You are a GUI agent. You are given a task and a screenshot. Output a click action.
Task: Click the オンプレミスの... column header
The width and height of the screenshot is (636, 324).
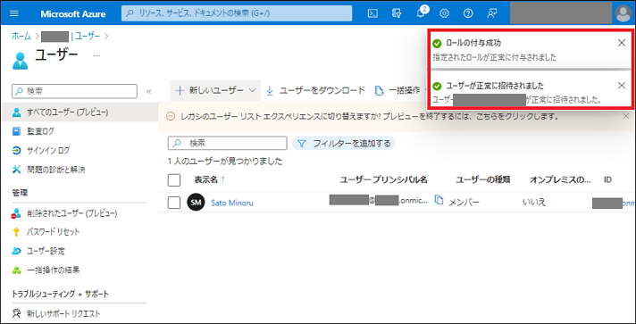(x=560, y=179)
